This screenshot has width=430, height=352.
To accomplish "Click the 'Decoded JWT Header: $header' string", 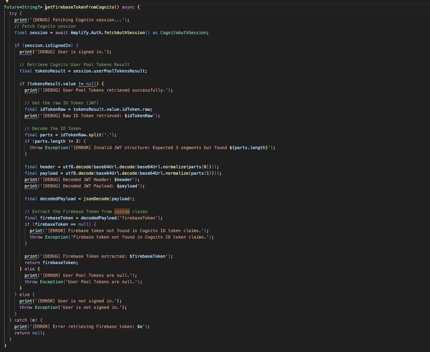I will [x=87, y=180].
